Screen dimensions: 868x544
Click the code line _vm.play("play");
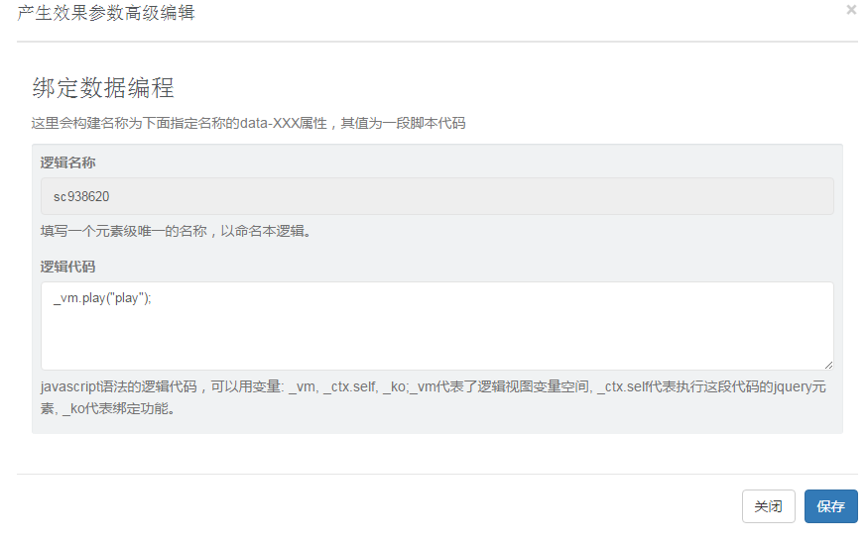click(x=102, y=298)
